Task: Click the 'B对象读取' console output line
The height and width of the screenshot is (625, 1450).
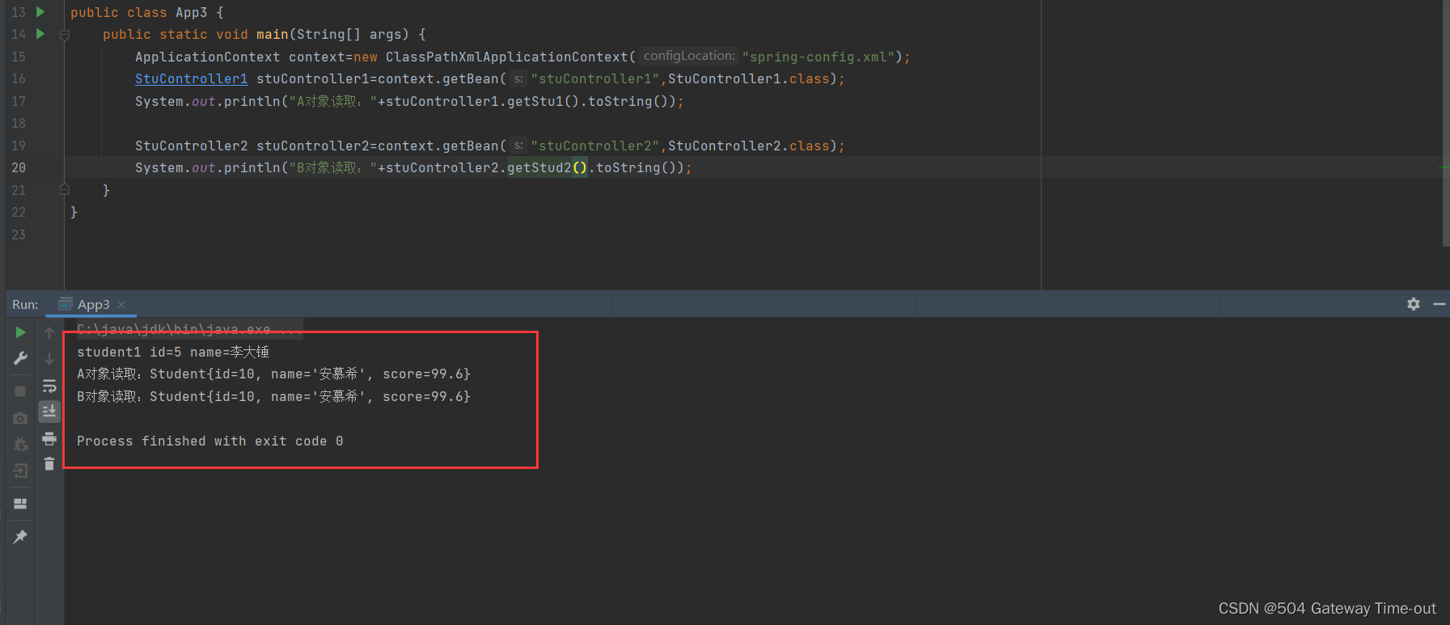Action: coord(273,396)
